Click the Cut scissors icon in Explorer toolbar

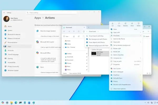74,36
